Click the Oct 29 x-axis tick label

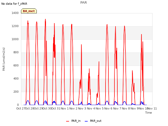pyautogui.click(x=38, y=108)
